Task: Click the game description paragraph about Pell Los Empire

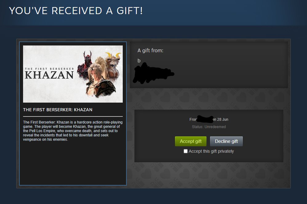Action: pyautogui.click(x=73, y=131)
